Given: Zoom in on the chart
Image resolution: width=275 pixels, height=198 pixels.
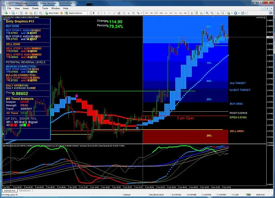Looking at the screenshot, I should pyautogui.click(x=207, y=13).
